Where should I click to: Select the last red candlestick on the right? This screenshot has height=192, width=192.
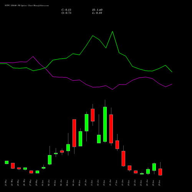click(160, 172)
